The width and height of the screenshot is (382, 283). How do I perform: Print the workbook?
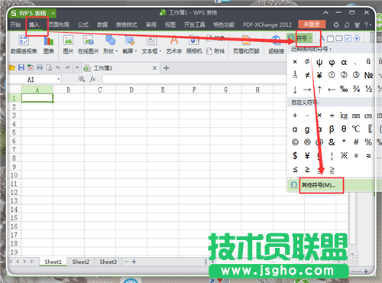coord(40,67)
